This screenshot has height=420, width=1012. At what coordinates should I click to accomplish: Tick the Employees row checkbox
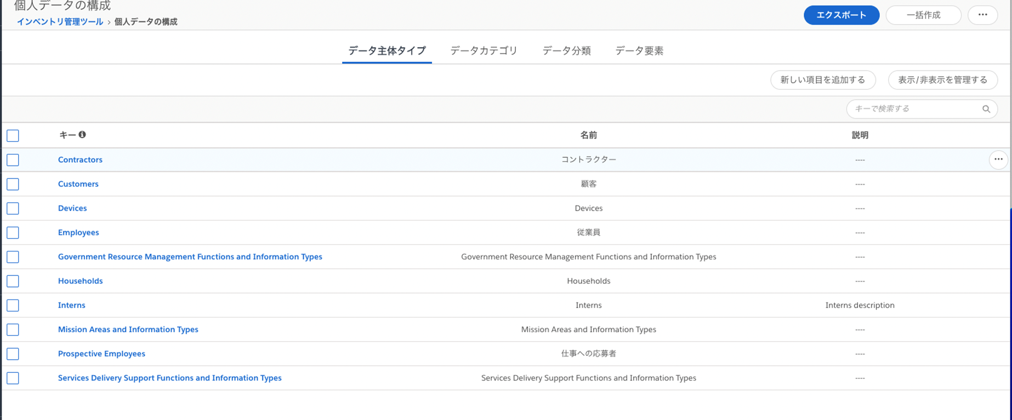coord(13,233)
